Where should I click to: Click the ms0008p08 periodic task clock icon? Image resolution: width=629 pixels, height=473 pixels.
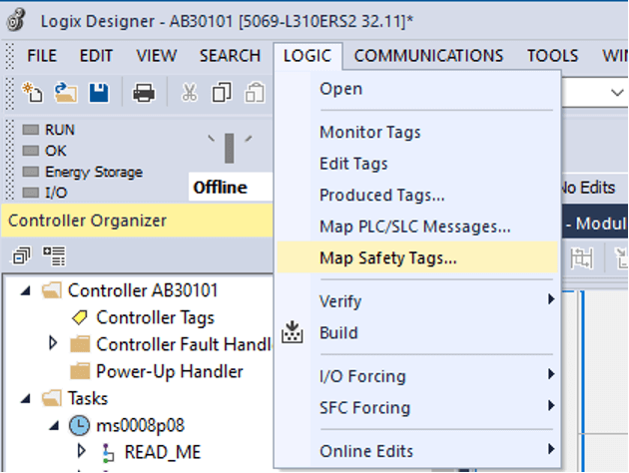coord(79,425)
